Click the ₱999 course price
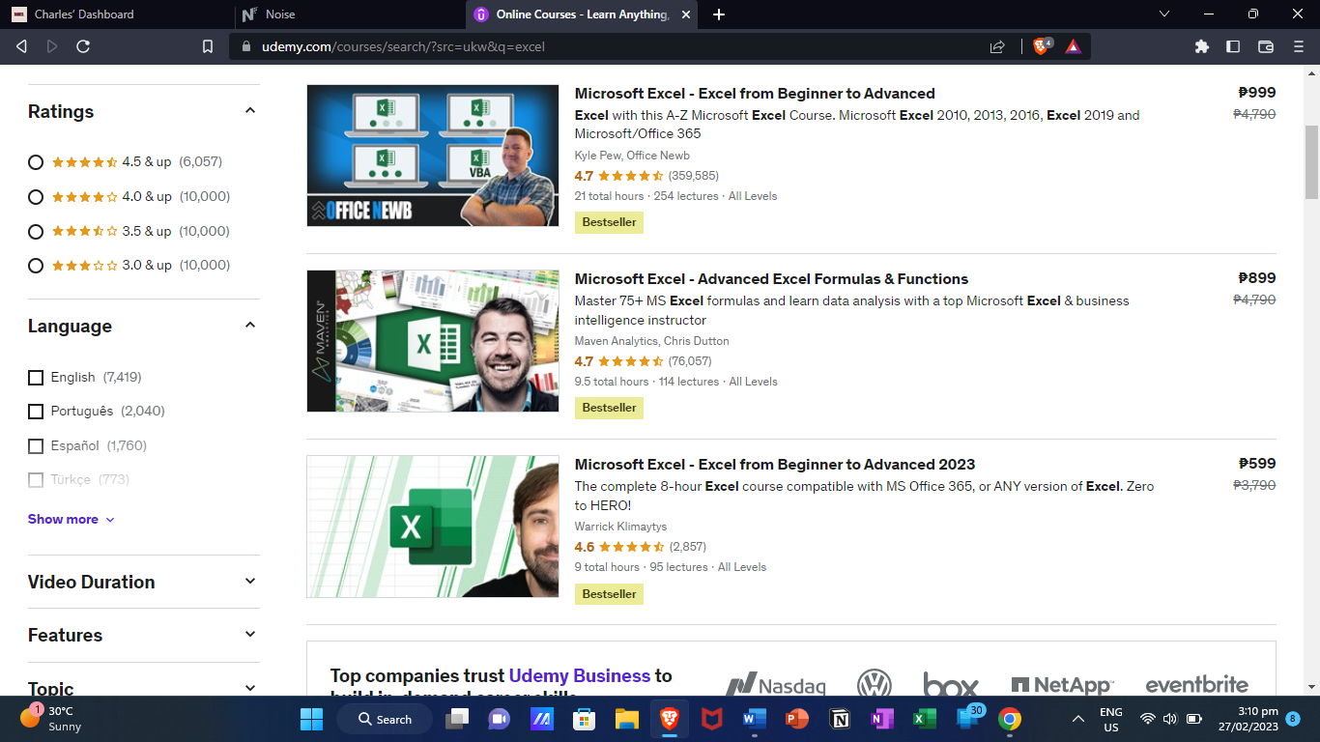The width and height of the screenshot is (1320, 742). 1257,93
